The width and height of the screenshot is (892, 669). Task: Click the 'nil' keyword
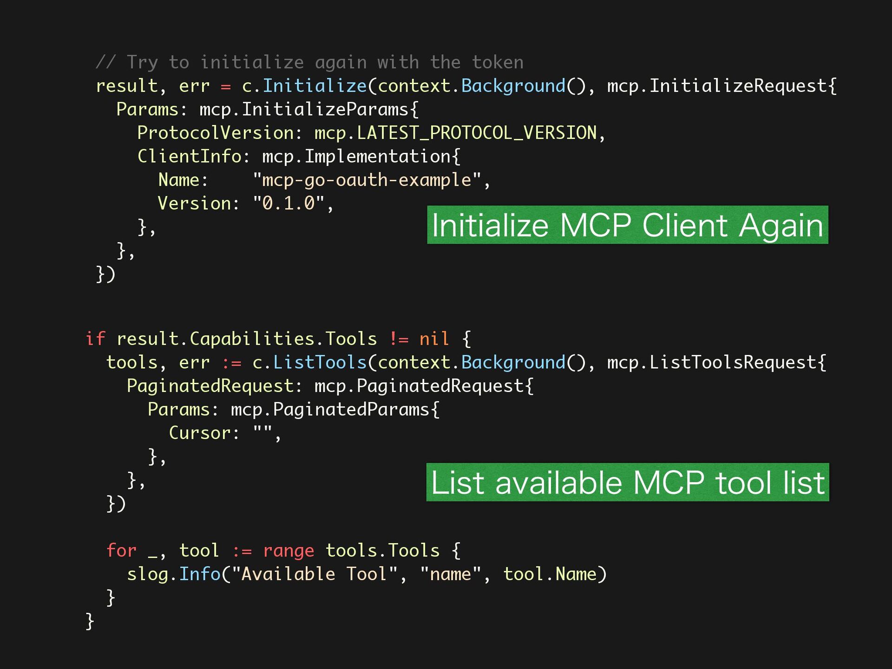click(434, 339)
